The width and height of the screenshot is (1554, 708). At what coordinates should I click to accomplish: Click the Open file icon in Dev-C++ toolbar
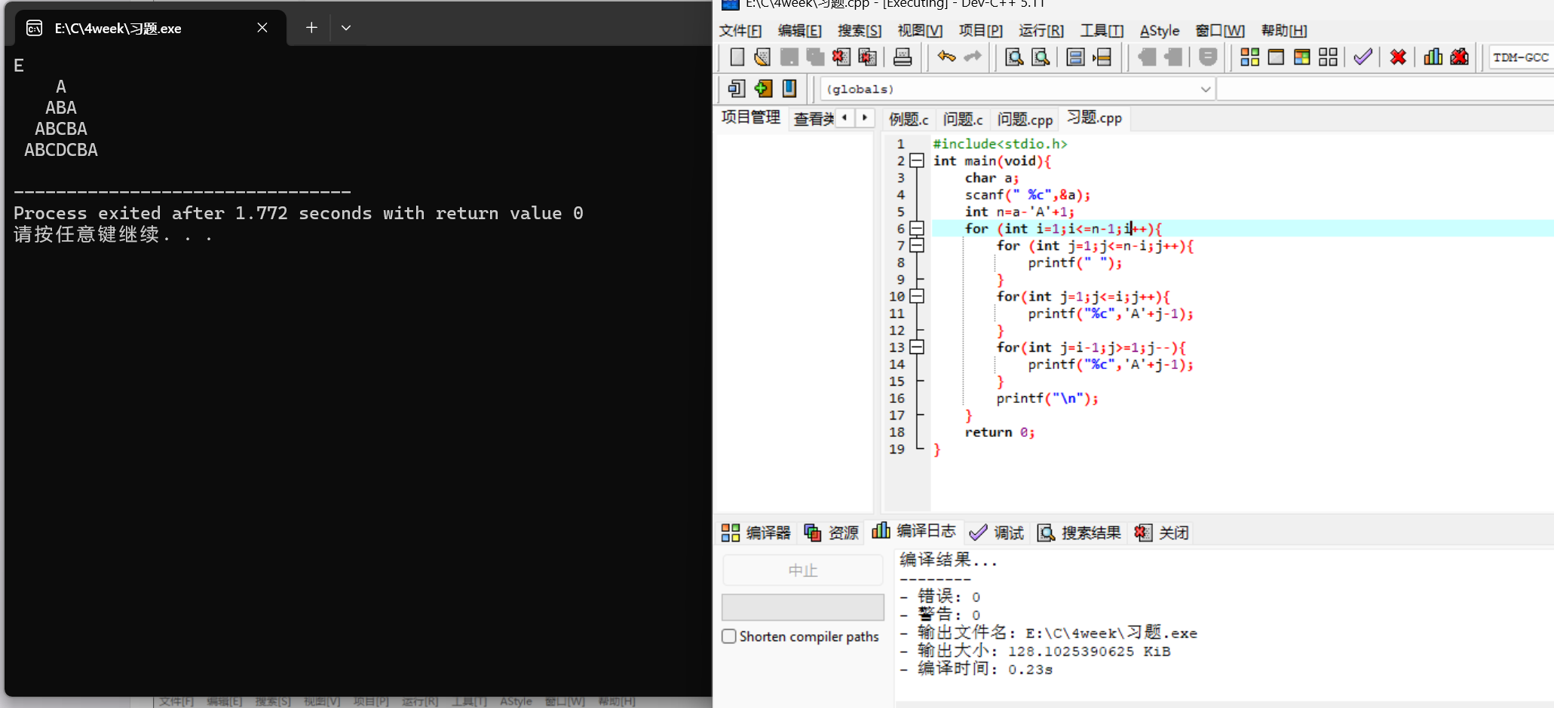pos(763,57)
